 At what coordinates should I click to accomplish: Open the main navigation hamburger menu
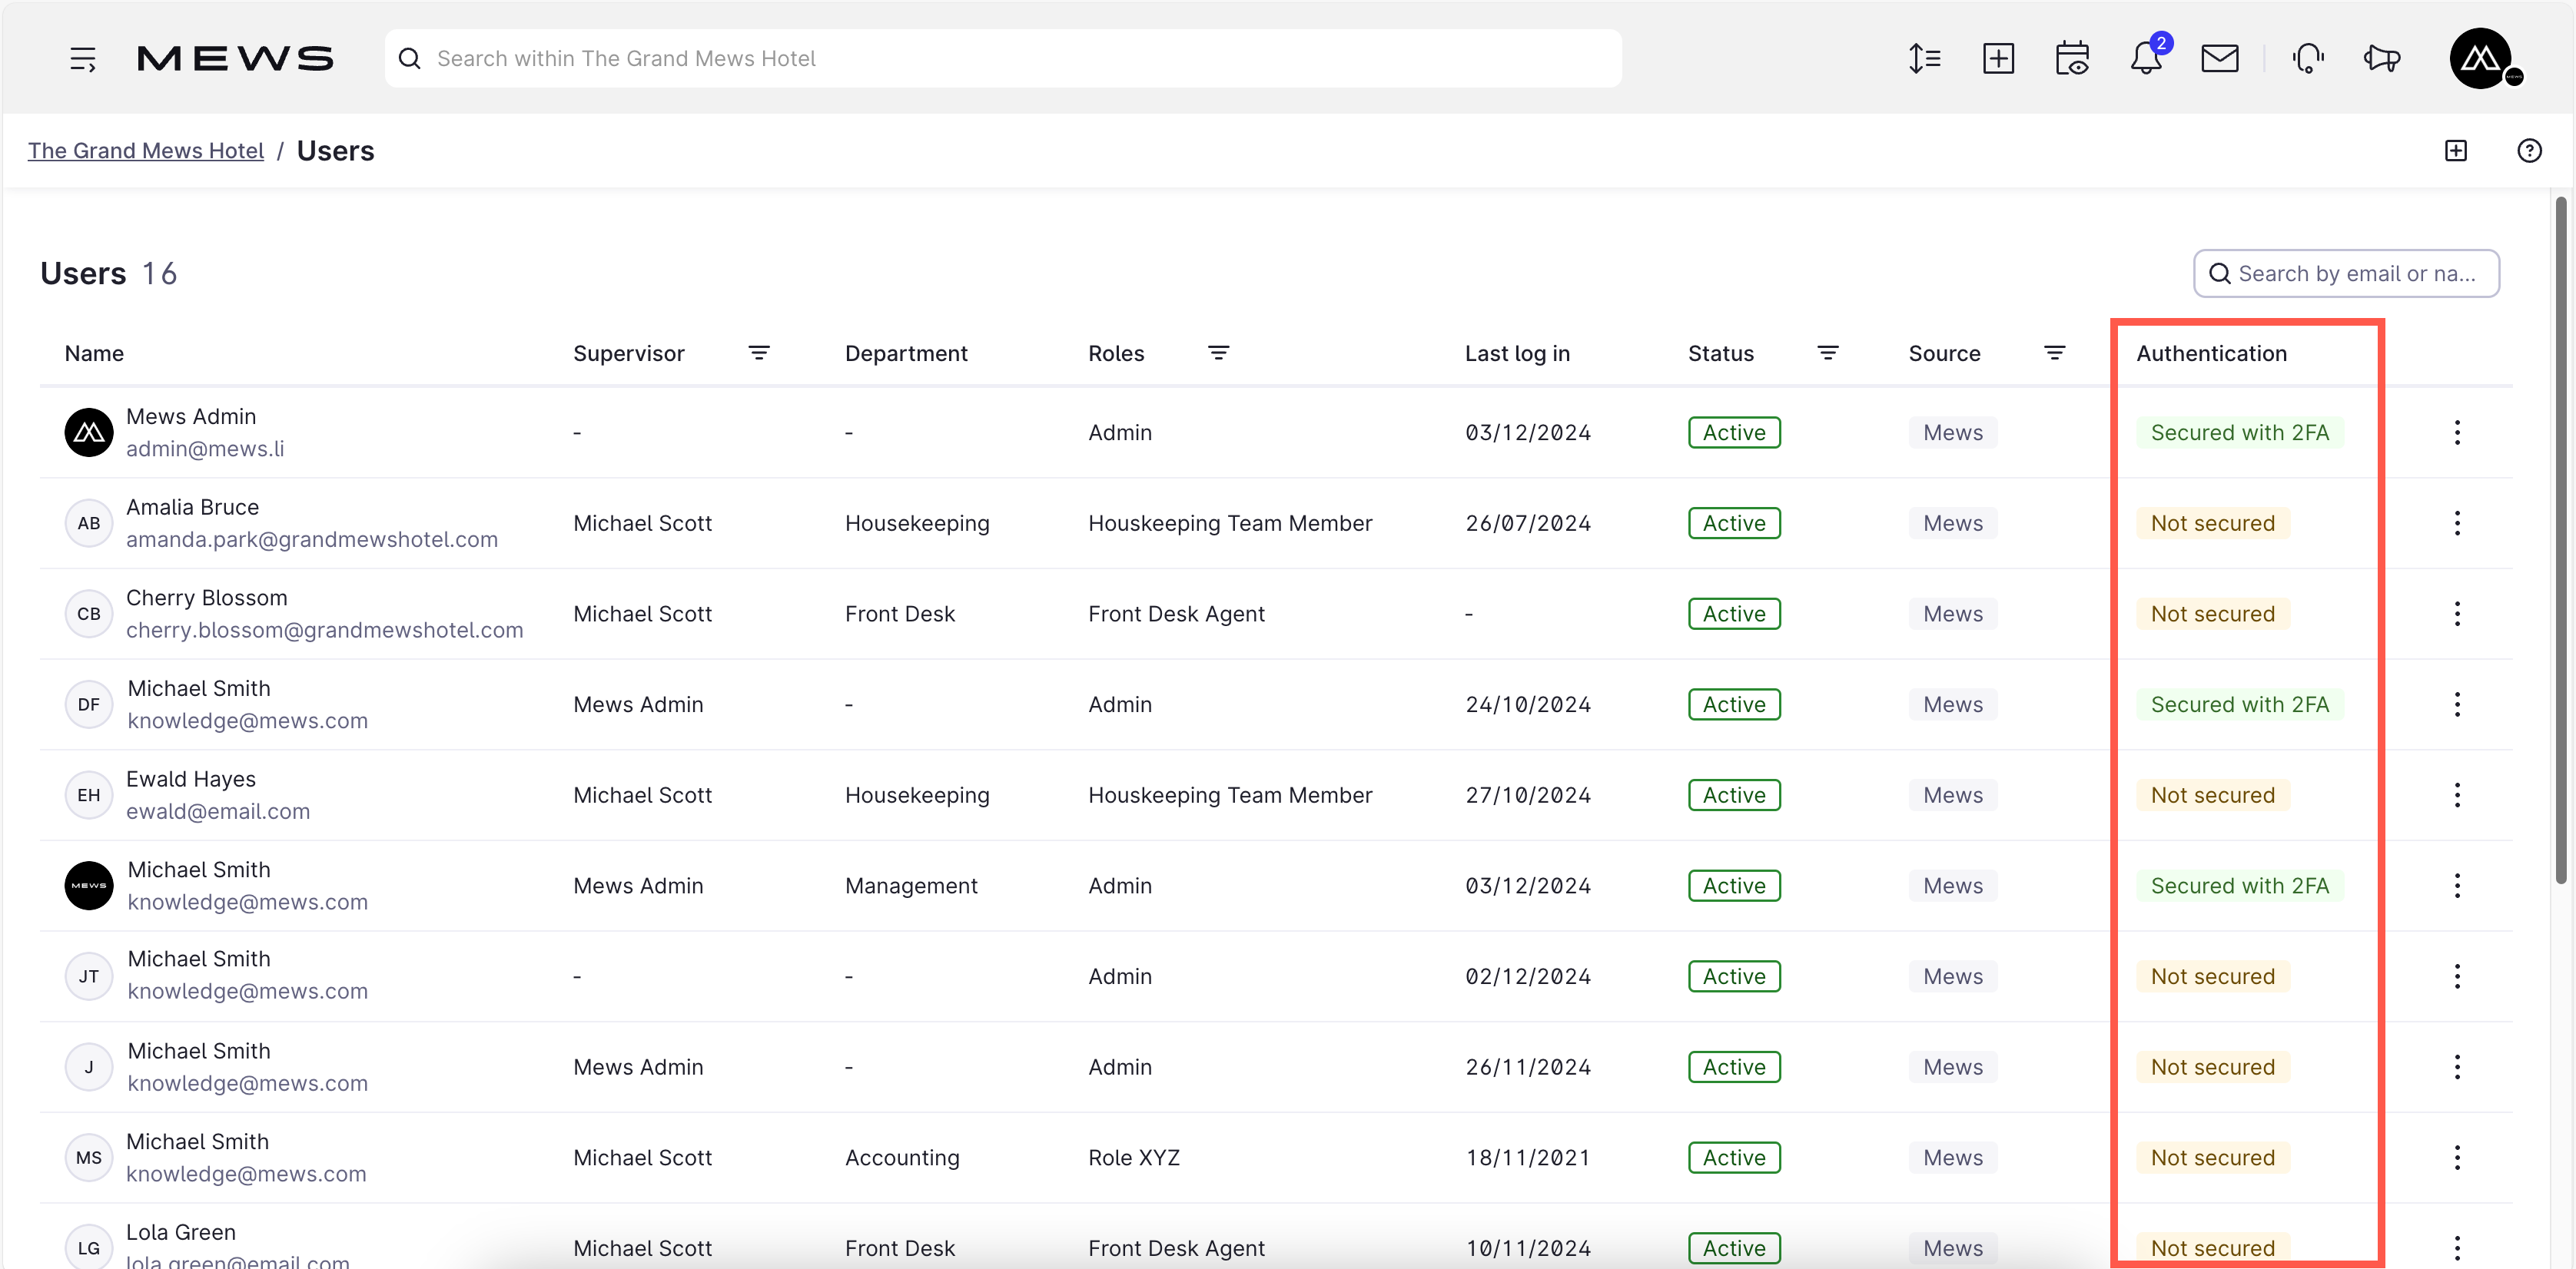(x=83, y=58)
